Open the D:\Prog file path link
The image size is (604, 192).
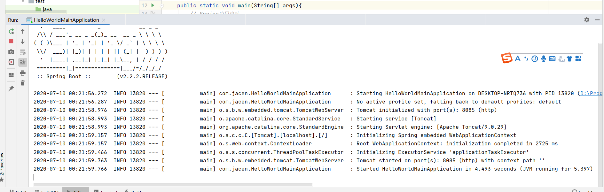click(591, 93)
